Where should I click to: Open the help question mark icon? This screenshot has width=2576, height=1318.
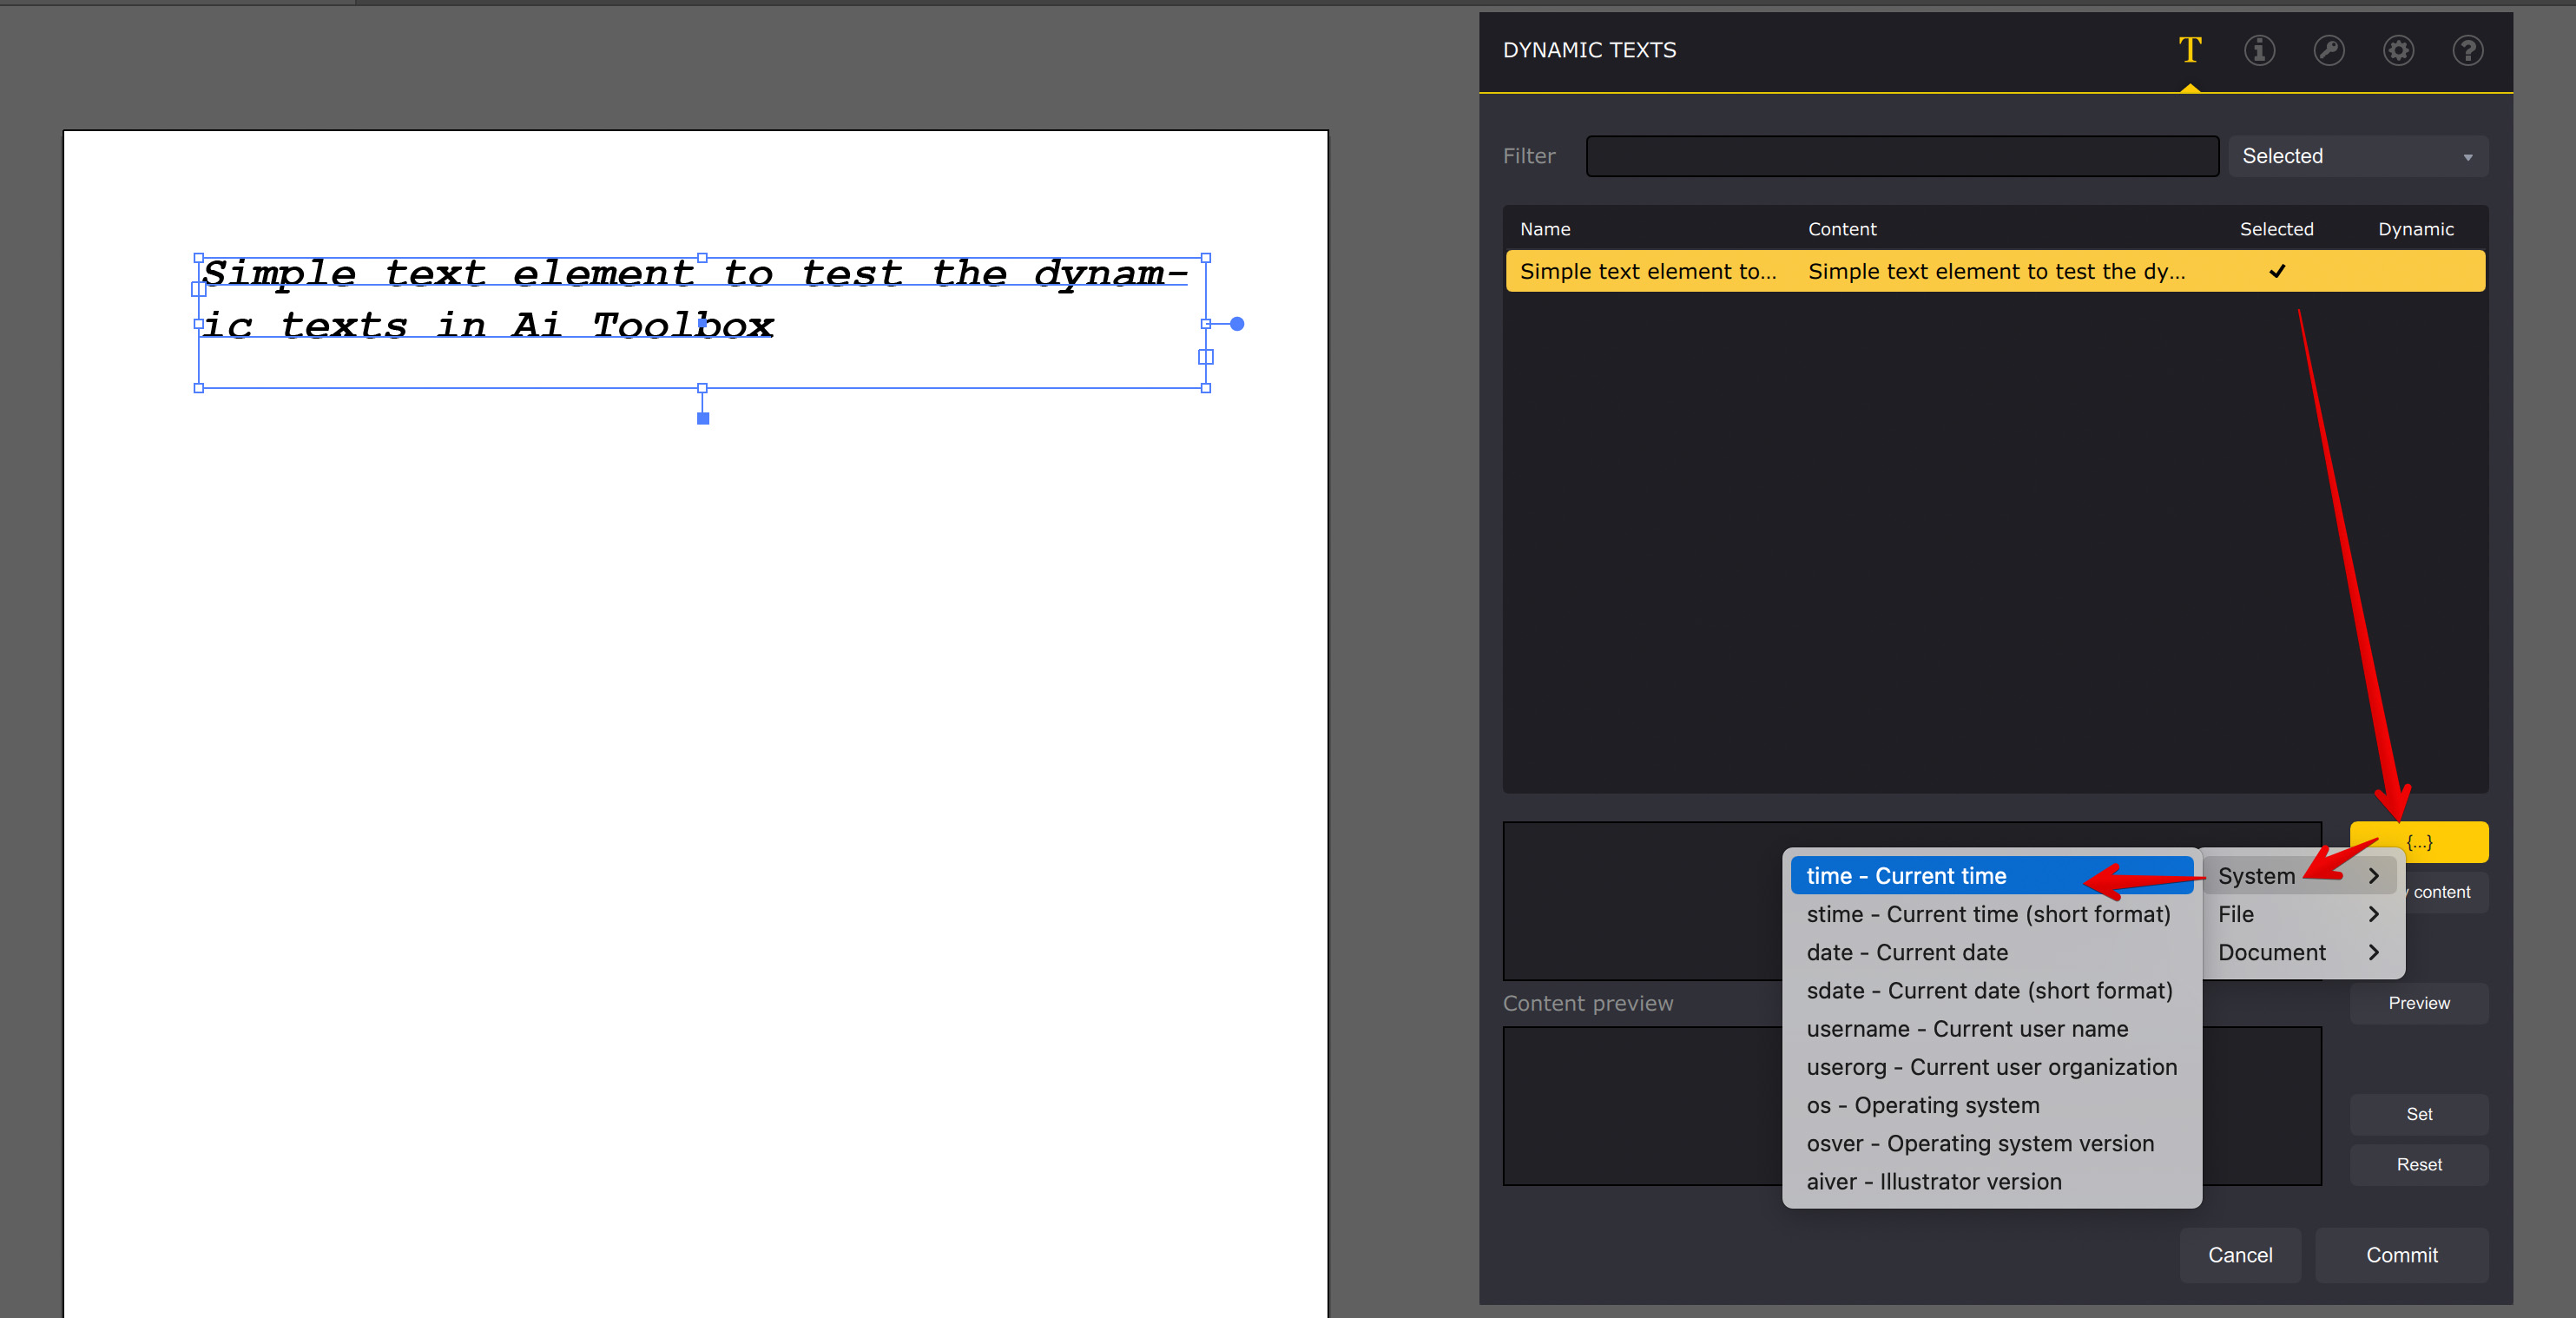(2467, 50)
